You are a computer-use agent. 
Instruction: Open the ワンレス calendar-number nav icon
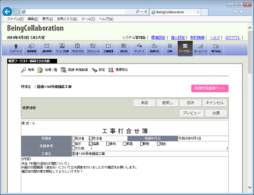pos(62,48)
